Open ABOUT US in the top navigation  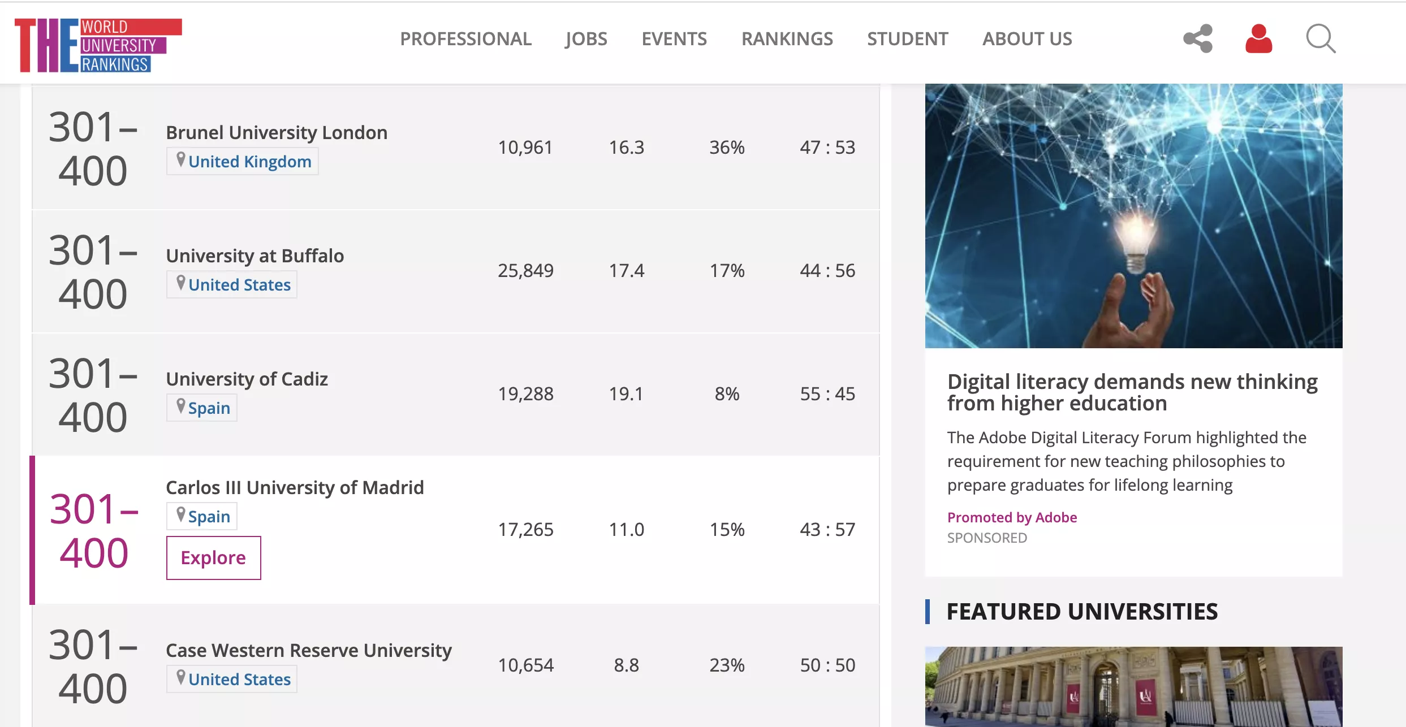[1027, 38]
